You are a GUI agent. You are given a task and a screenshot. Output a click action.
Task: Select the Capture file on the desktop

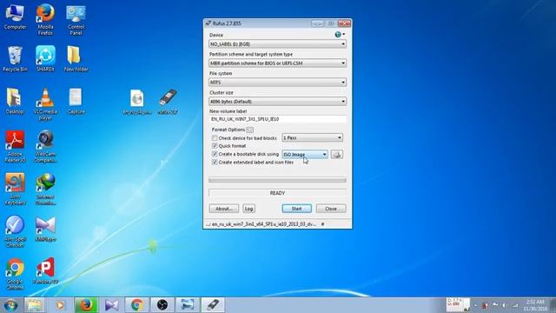point(76,102)
